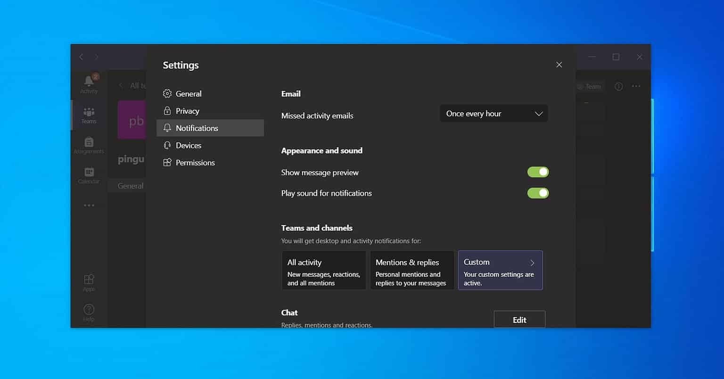Viewport: 724px width, 379px height.
Task: Click the Edit button for Chat notifications
Action: point(519,319)
